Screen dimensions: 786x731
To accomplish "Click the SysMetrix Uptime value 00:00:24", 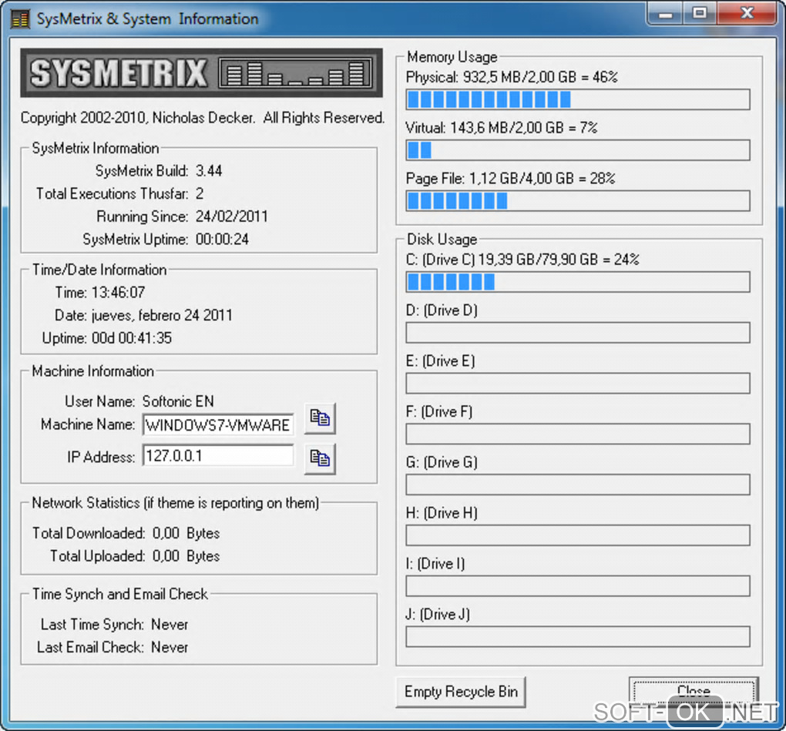I will tap(222, 239).
